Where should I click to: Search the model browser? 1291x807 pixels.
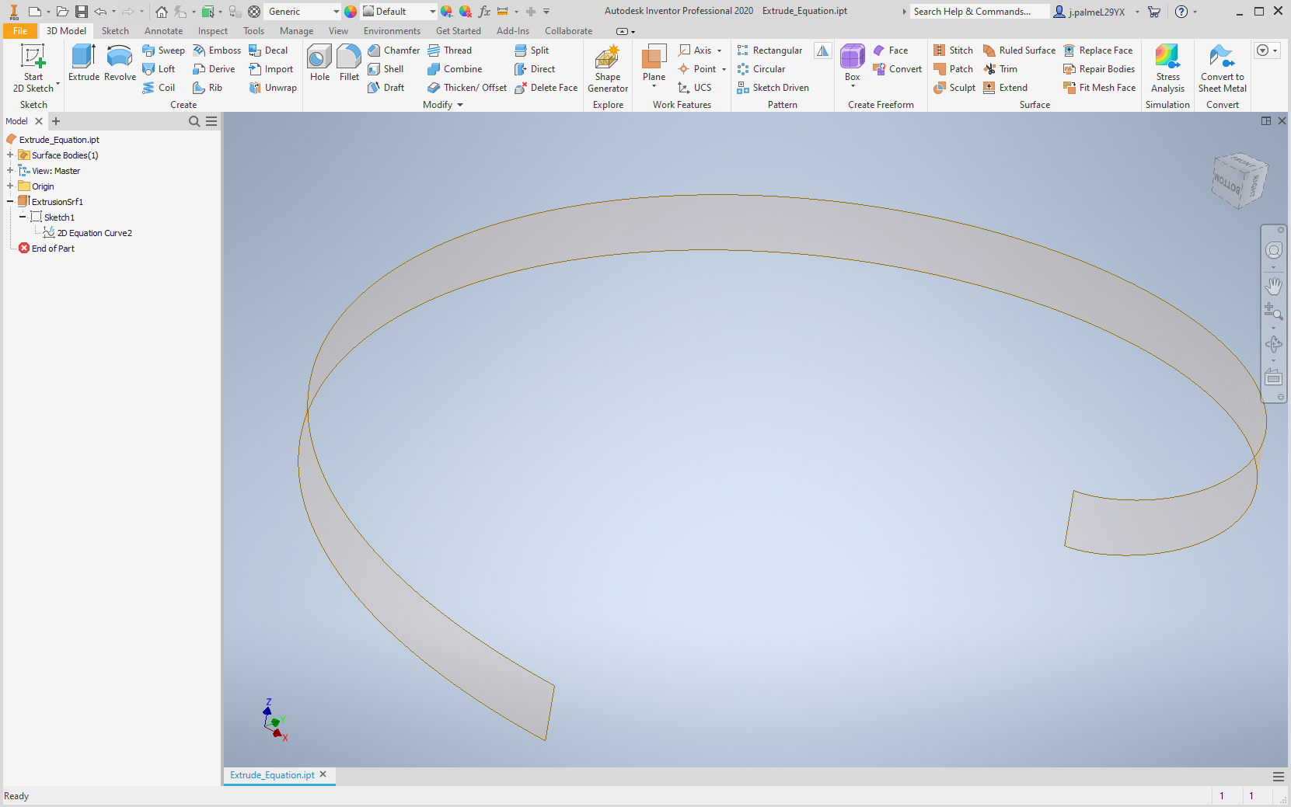(194, 121)
